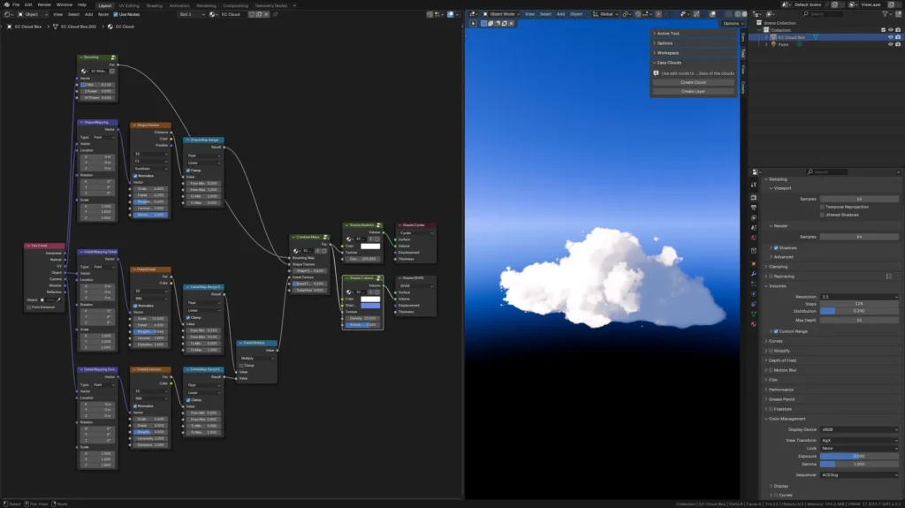Image resolution: width=905 pixels, height=508 pixels.
Task: Hide EC Cloud Box with its eye icon
Action: pos(891,37)
